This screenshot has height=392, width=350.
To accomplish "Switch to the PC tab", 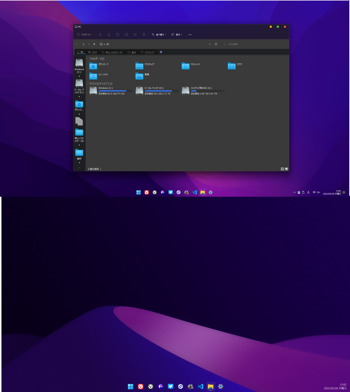I will pos(80,52).
